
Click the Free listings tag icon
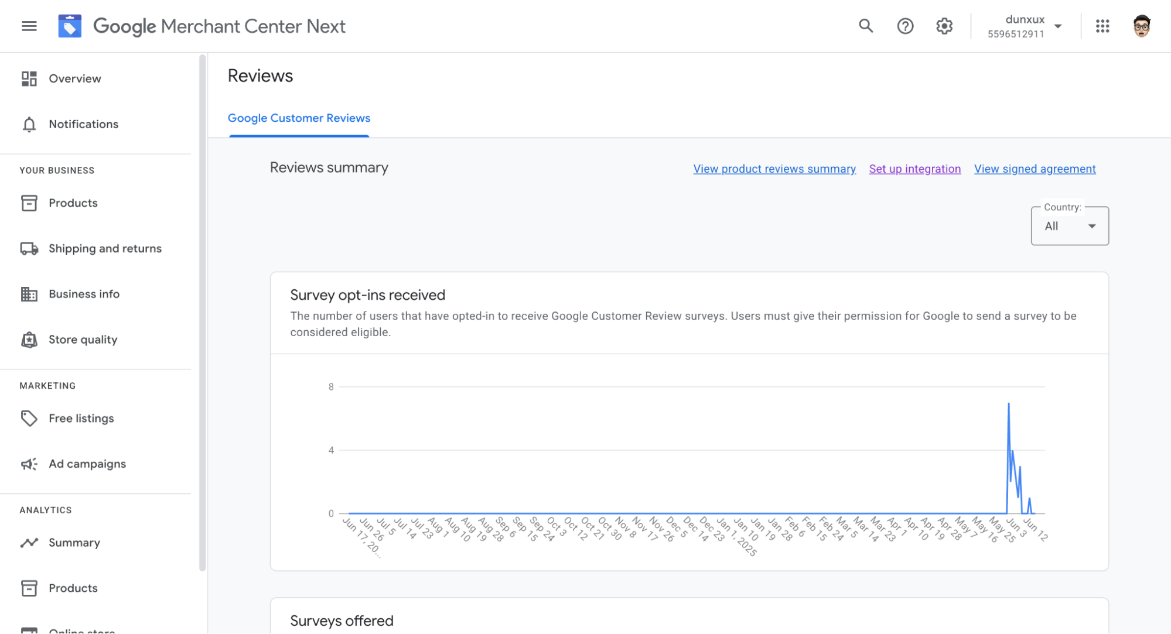click(x=29, y=418)
